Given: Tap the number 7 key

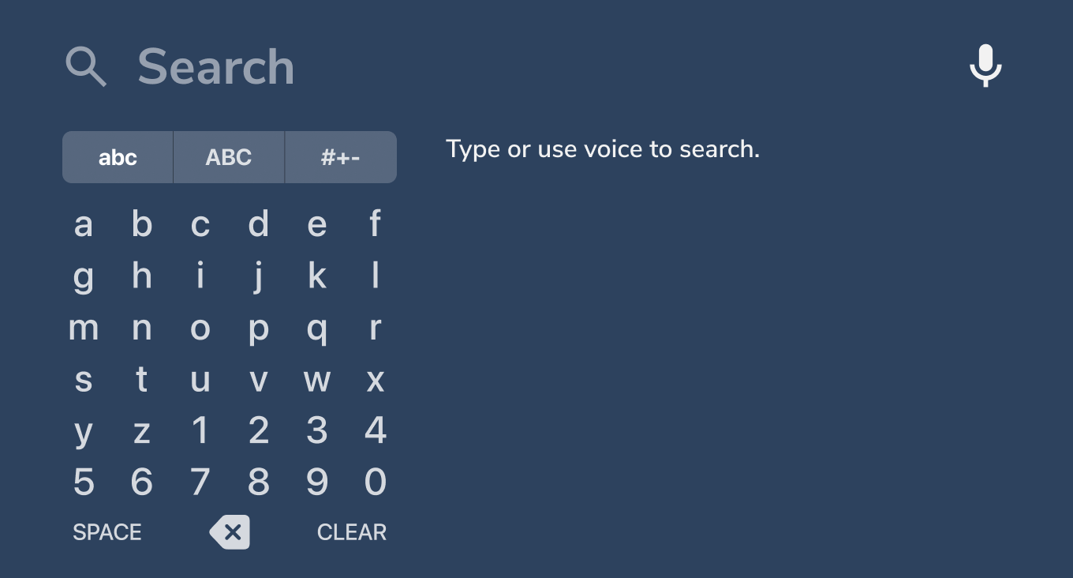Looking at the screenshot, I should (x=200, y=482).
